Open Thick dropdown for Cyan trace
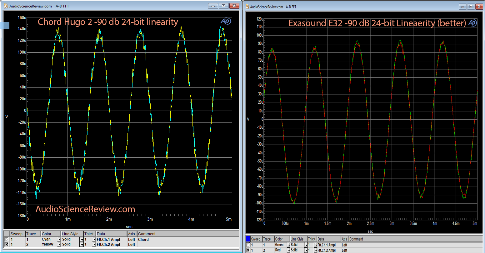This screenshot has width=485, height=253. [x=94, y=240]
